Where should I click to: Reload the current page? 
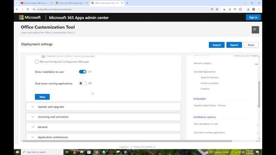coord(28,9)
